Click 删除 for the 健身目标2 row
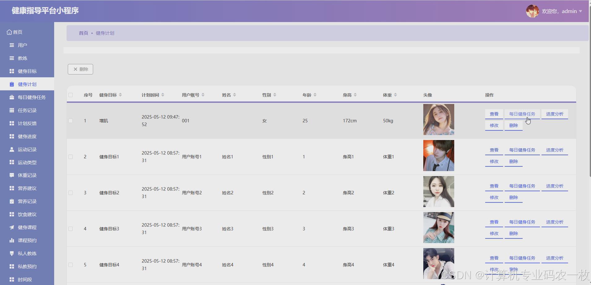This screenshot has width=591, height=285. tap(514, 197)
